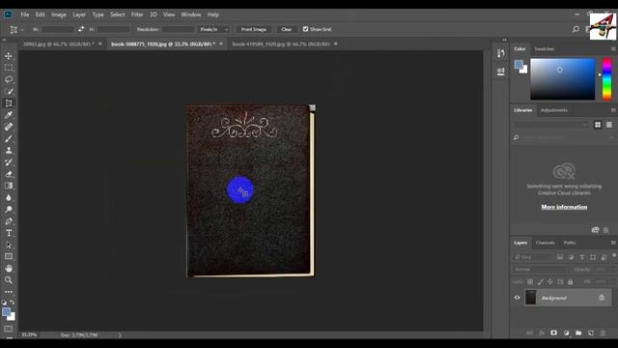Toggle filter for shape layers
Screen dimensions: 618x348
[x=593, y=257]
